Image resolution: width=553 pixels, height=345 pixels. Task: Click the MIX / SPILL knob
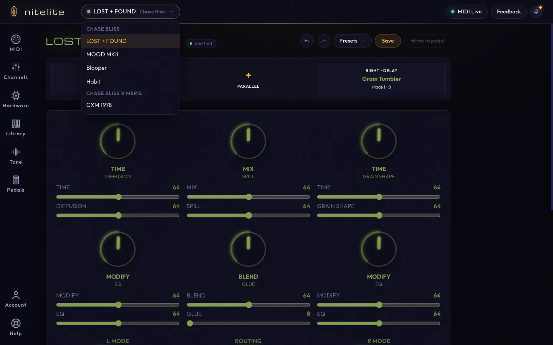pyautogui.click(x=248, y=141)
